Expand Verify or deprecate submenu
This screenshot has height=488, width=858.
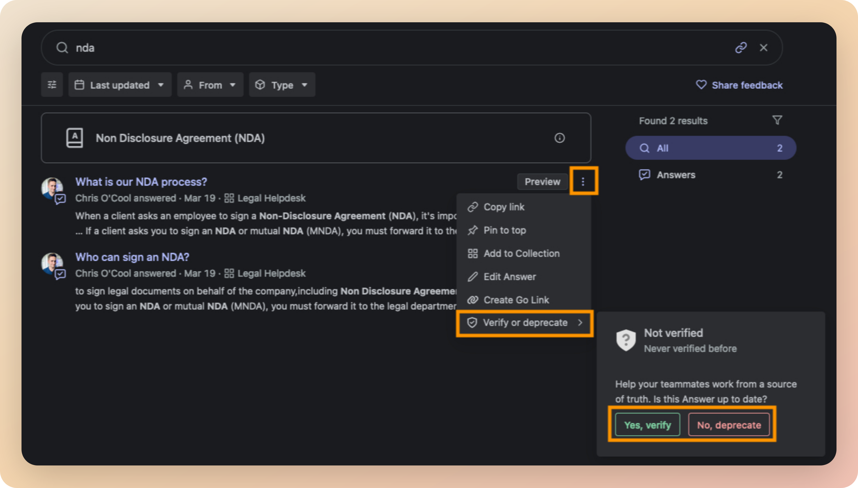[x=525, y=323]
